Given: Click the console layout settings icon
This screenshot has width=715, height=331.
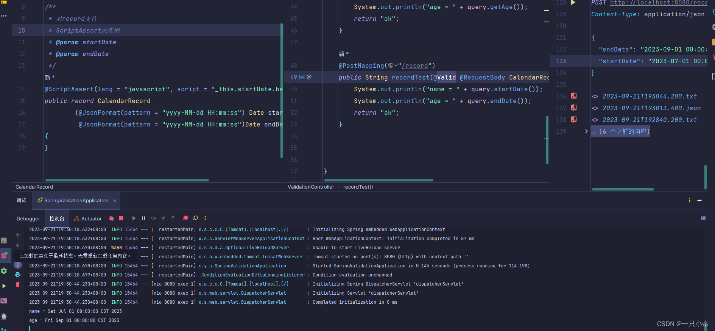Looking at the screenshot, I should pyautogui.click(x=703, y=218).
